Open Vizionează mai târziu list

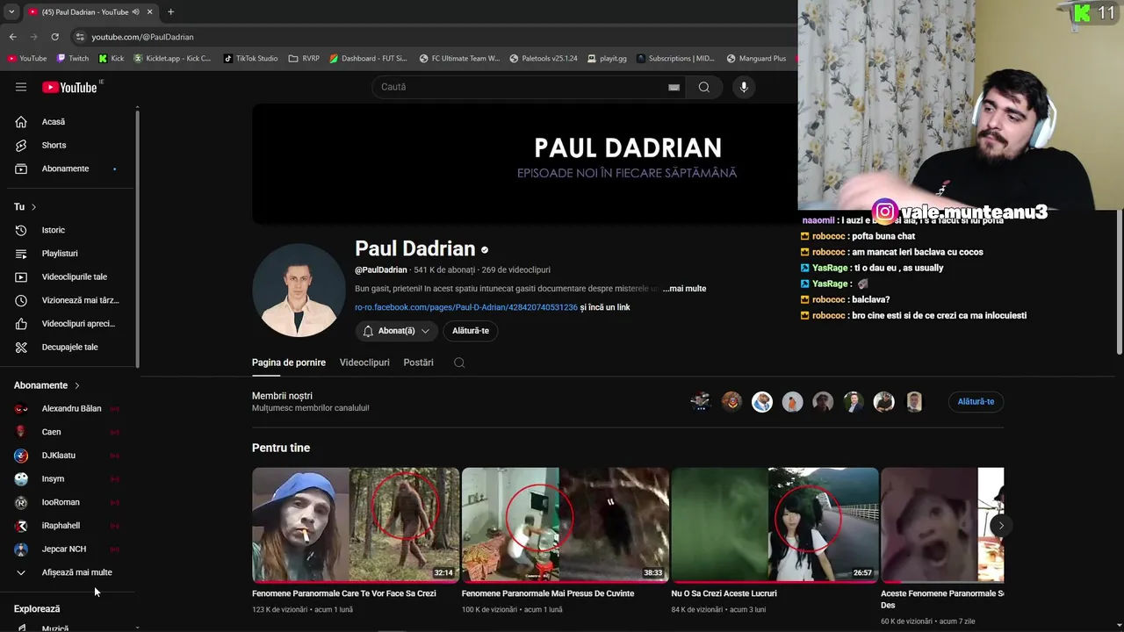tap(68, 300)
